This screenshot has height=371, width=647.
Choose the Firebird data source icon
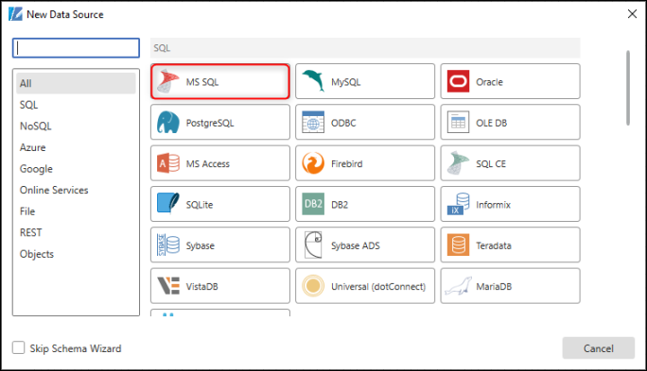[313, 163]
